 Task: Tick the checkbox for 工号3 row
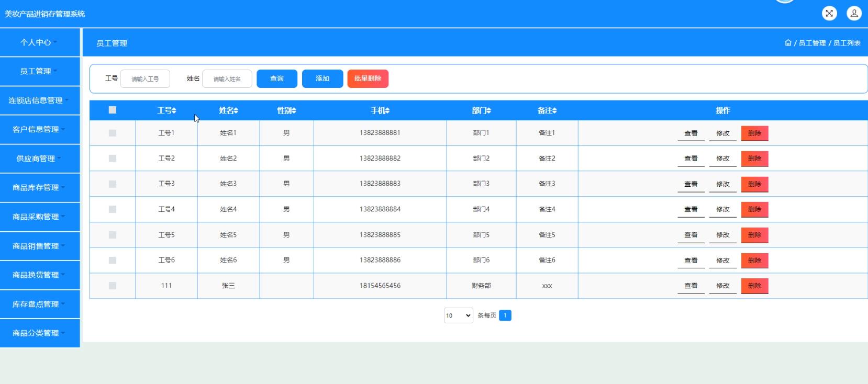click(113, 184)
